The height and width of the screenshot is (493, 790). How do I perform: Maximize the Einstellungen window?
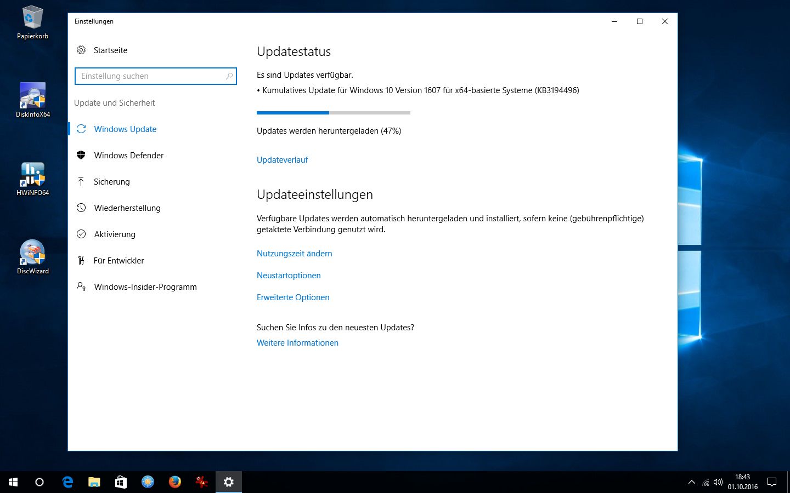(640, 21)
